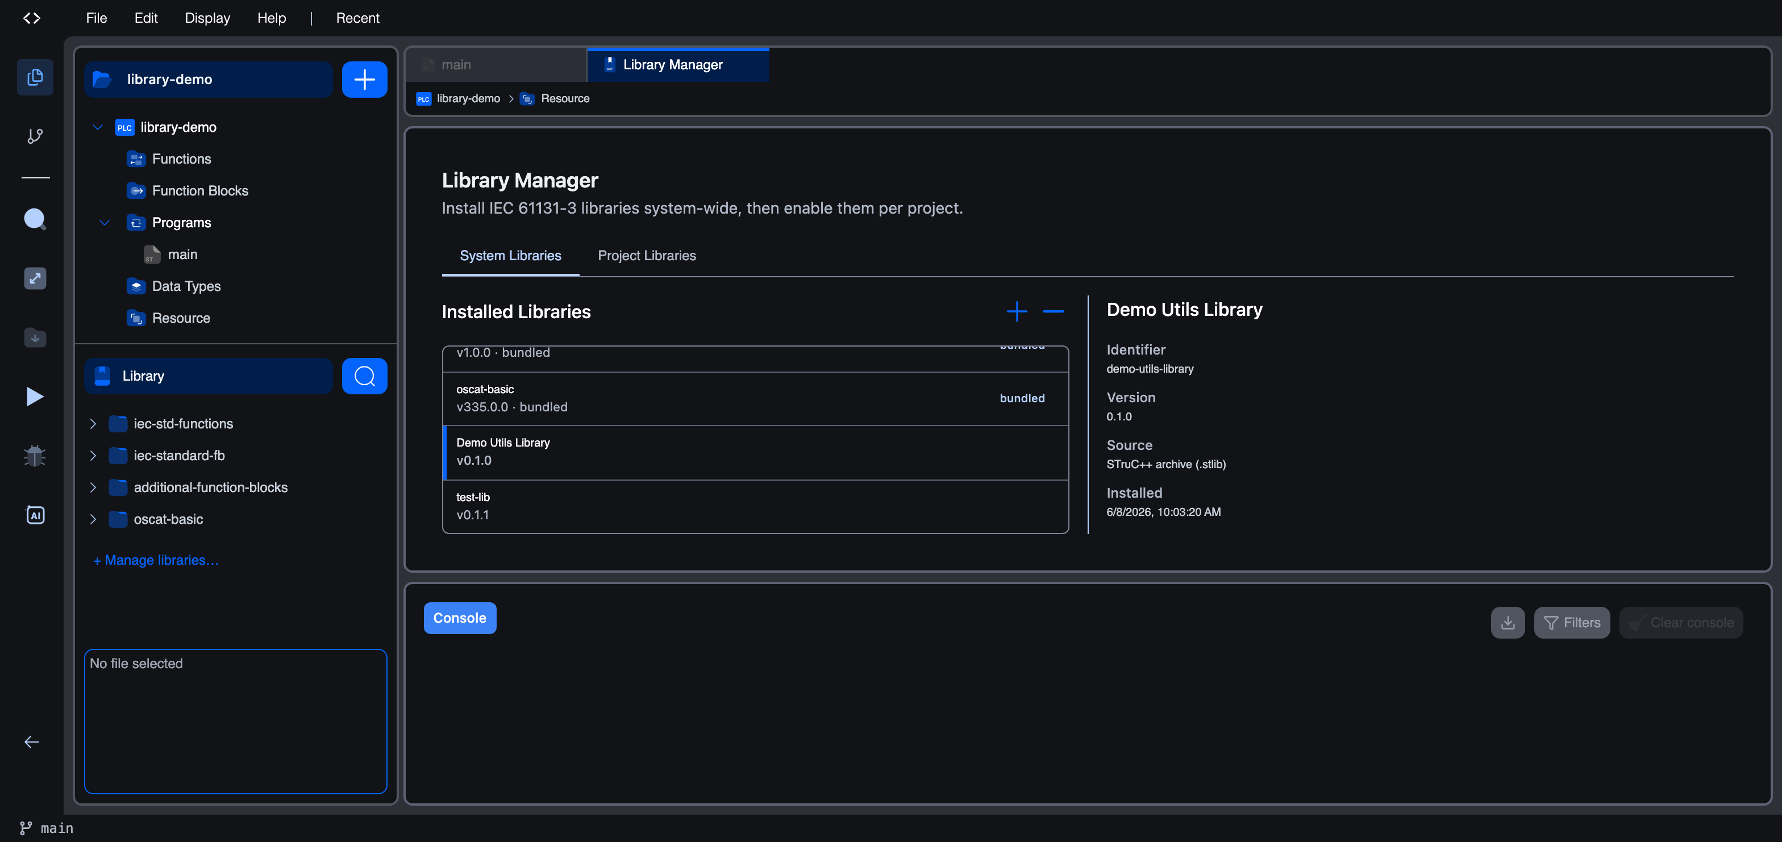Click the Library panel header button

(x=208, y=376)
